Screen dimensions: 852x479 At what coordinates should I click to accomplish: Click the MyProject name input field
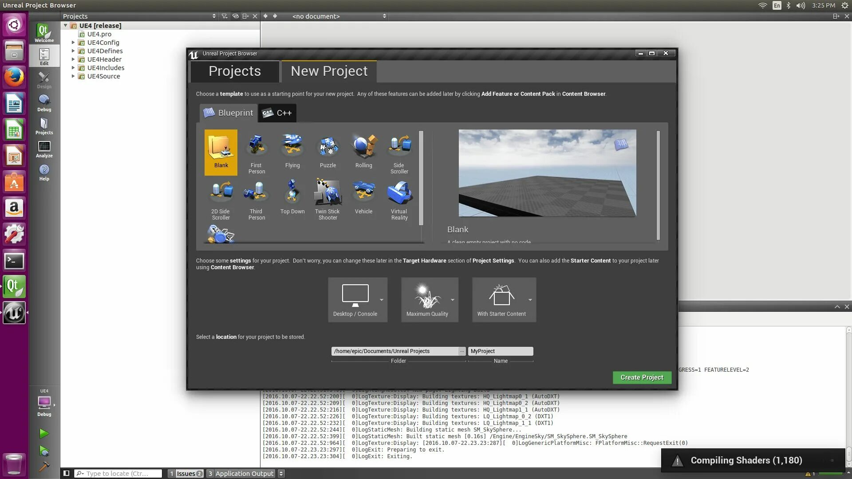500,351
